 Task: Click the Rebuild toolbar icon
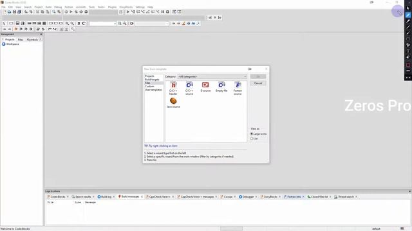coord(81,12)
